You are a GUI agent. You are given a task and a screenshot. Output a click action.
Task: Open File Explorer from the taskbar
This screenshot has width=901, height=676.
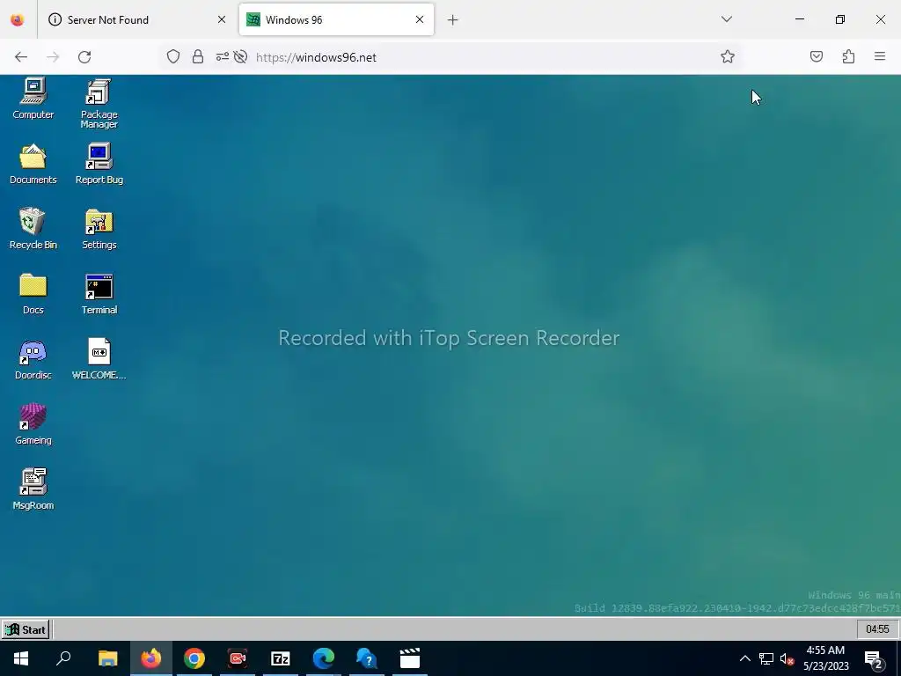tap(107, 658)
